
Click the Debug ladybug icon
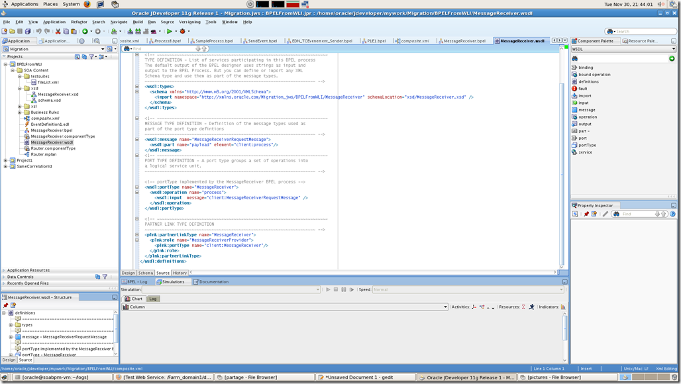click(x=182, y=31)
